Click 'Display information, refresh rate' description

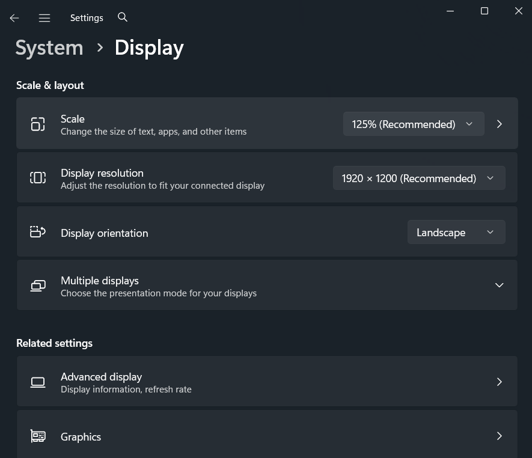pyautogui.click(x=126, y=389)
